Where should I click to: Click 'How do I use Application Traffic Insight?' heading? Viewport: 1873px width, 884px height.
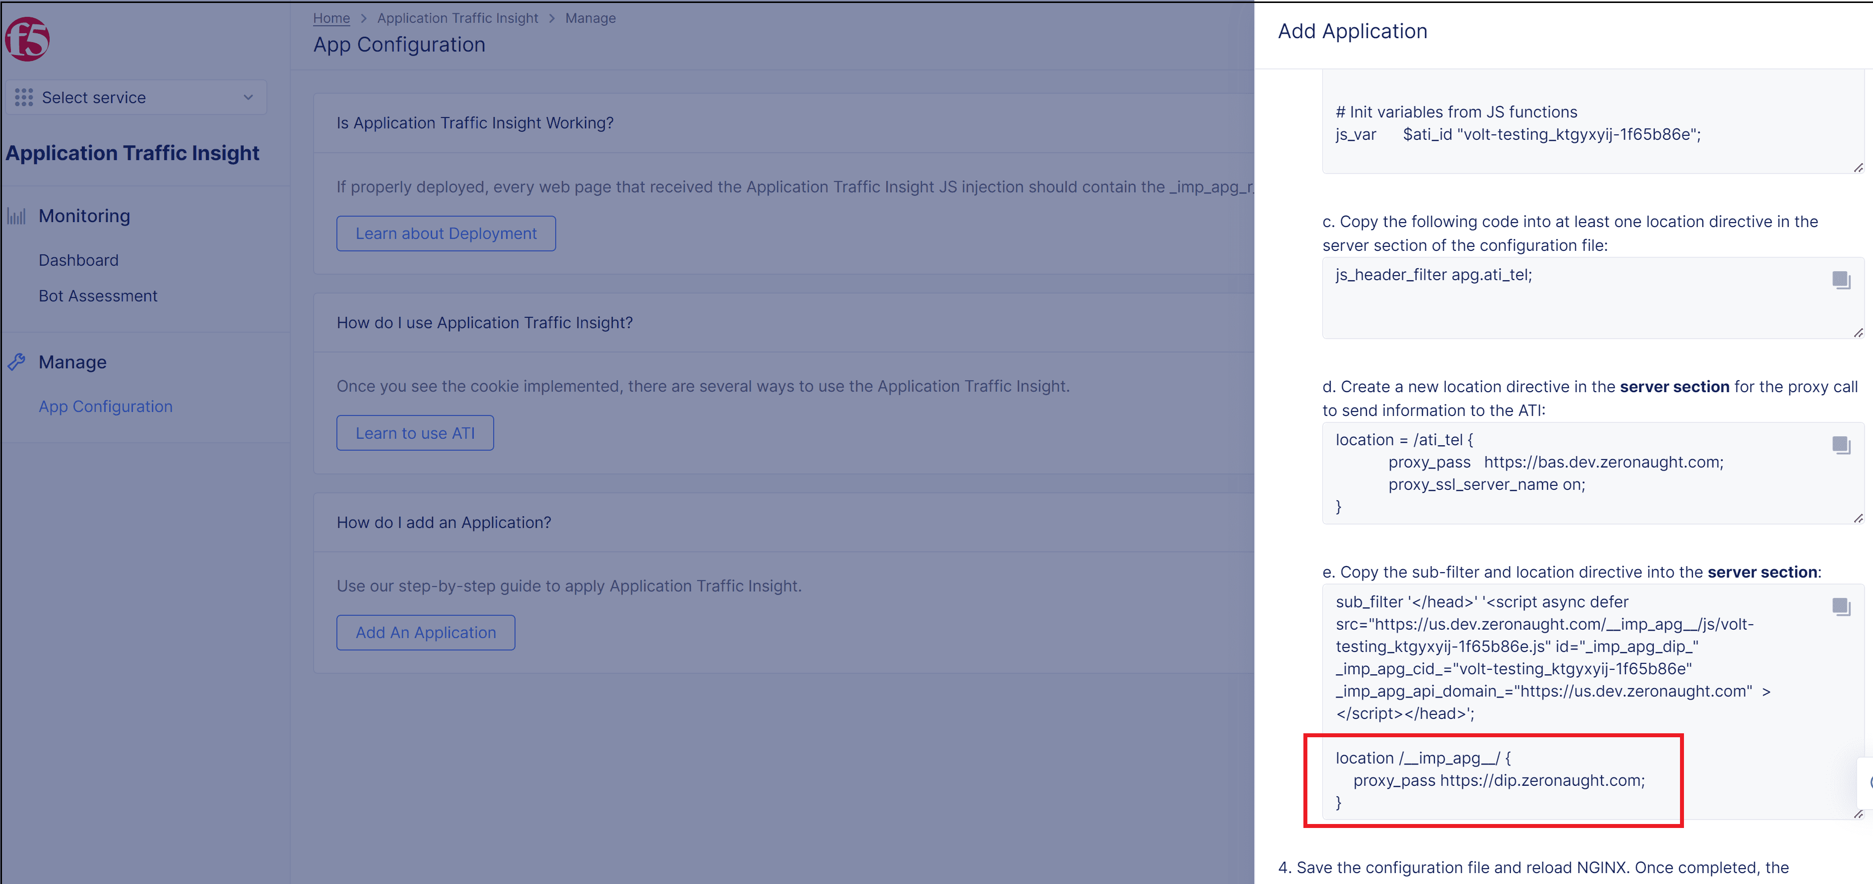pos(484,322)
